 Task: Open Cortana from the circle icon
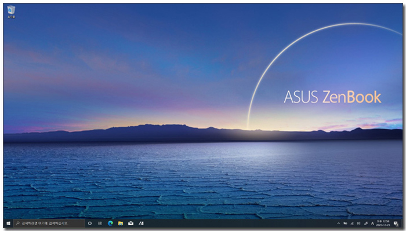click(x=90, y=223)
